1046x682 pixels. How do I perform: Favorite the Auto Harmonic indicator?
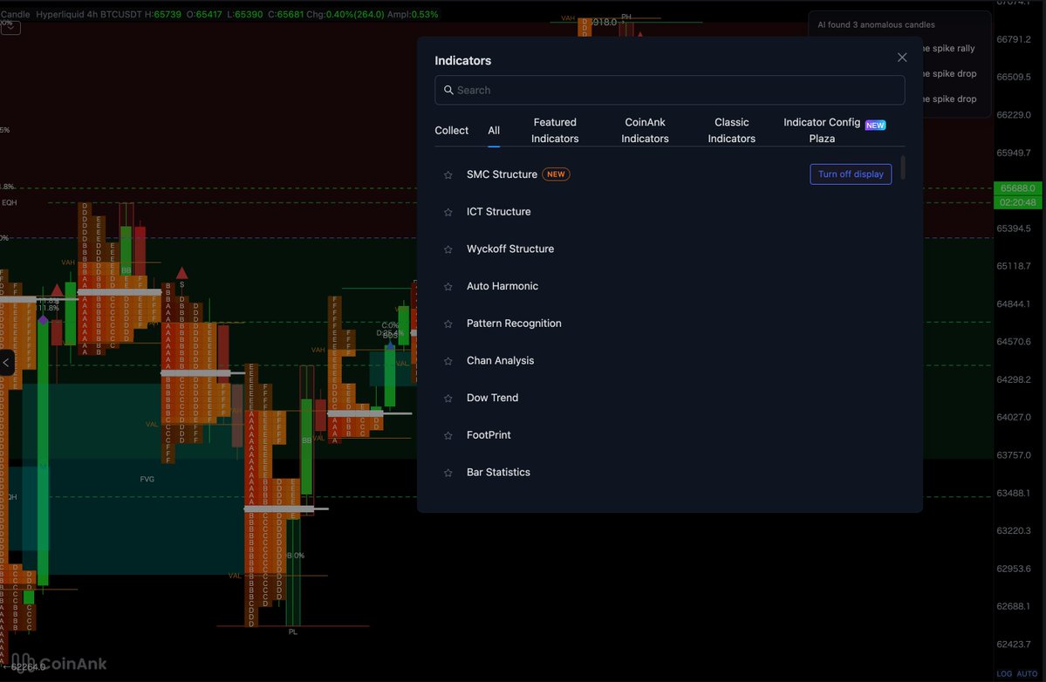point(448,287)
